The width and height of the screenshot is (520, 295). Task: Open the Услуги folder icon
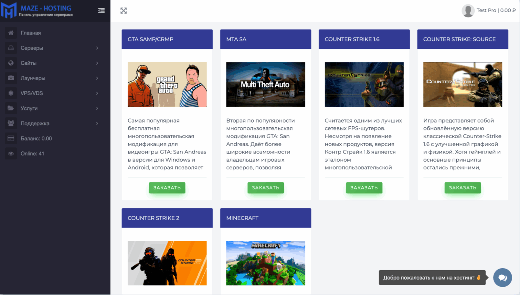(x=10, y=108)
